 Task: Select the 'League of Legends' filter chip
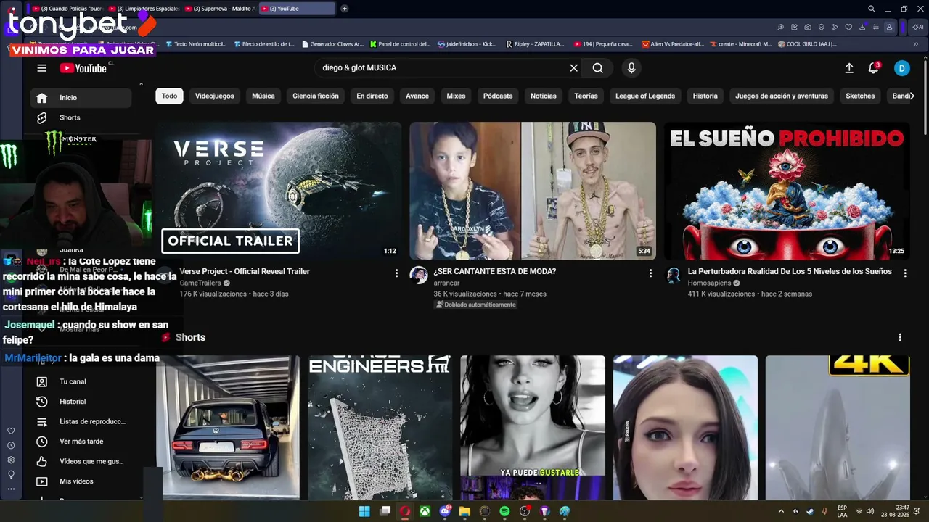645,96
